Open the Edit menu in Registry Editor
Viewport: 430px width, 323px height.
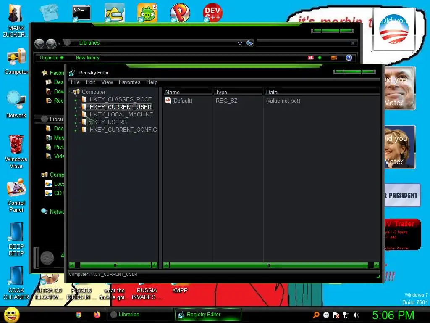coord(90,82)
